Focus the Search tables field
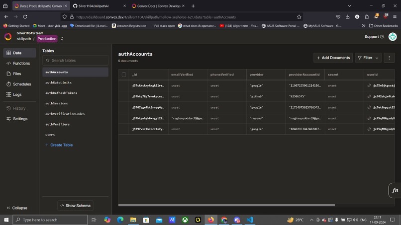Viewport: 401px width, 225px height. pyautogui.click(x=75, y=61)
